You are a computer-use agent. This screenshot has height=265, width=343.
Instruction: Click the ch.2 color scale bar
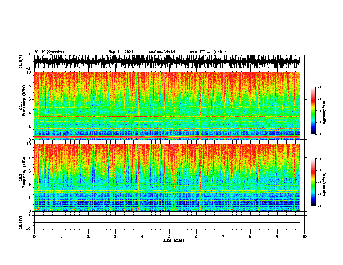314,182
